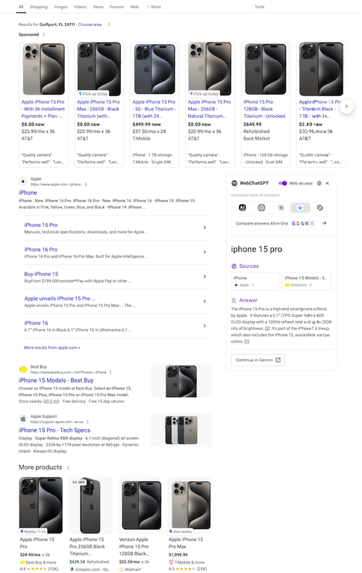Select the black AI icon in WebChatGPT
Image resolution: width=362 pixels, height=573 pixels.
tap(242, 207)
